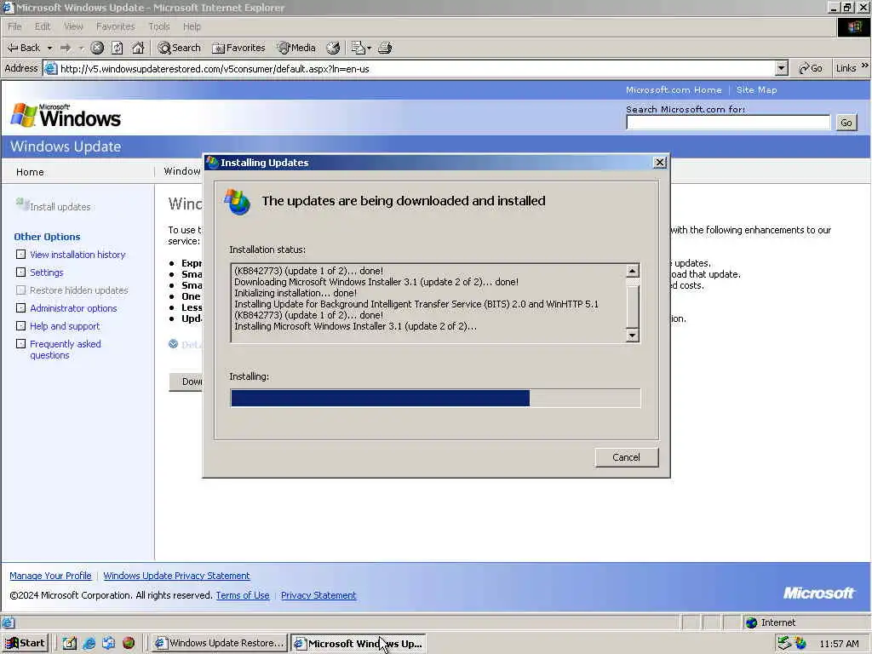Click the Install updates sidebar icon
This screenshot has height=654, width=872.
tap(23, 204)
